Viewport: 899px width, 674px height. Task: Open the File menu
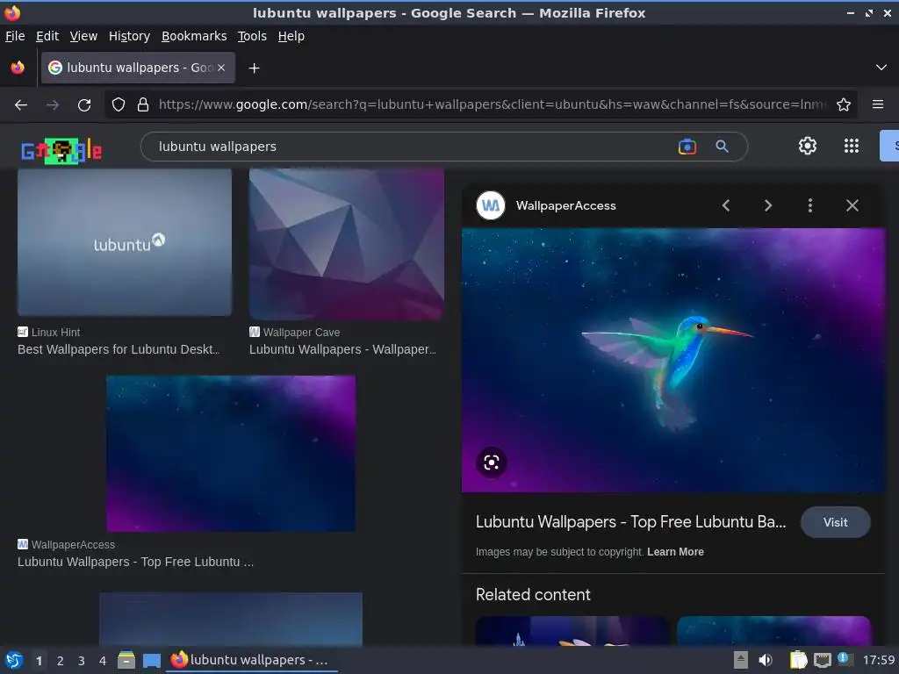[15, 36]
